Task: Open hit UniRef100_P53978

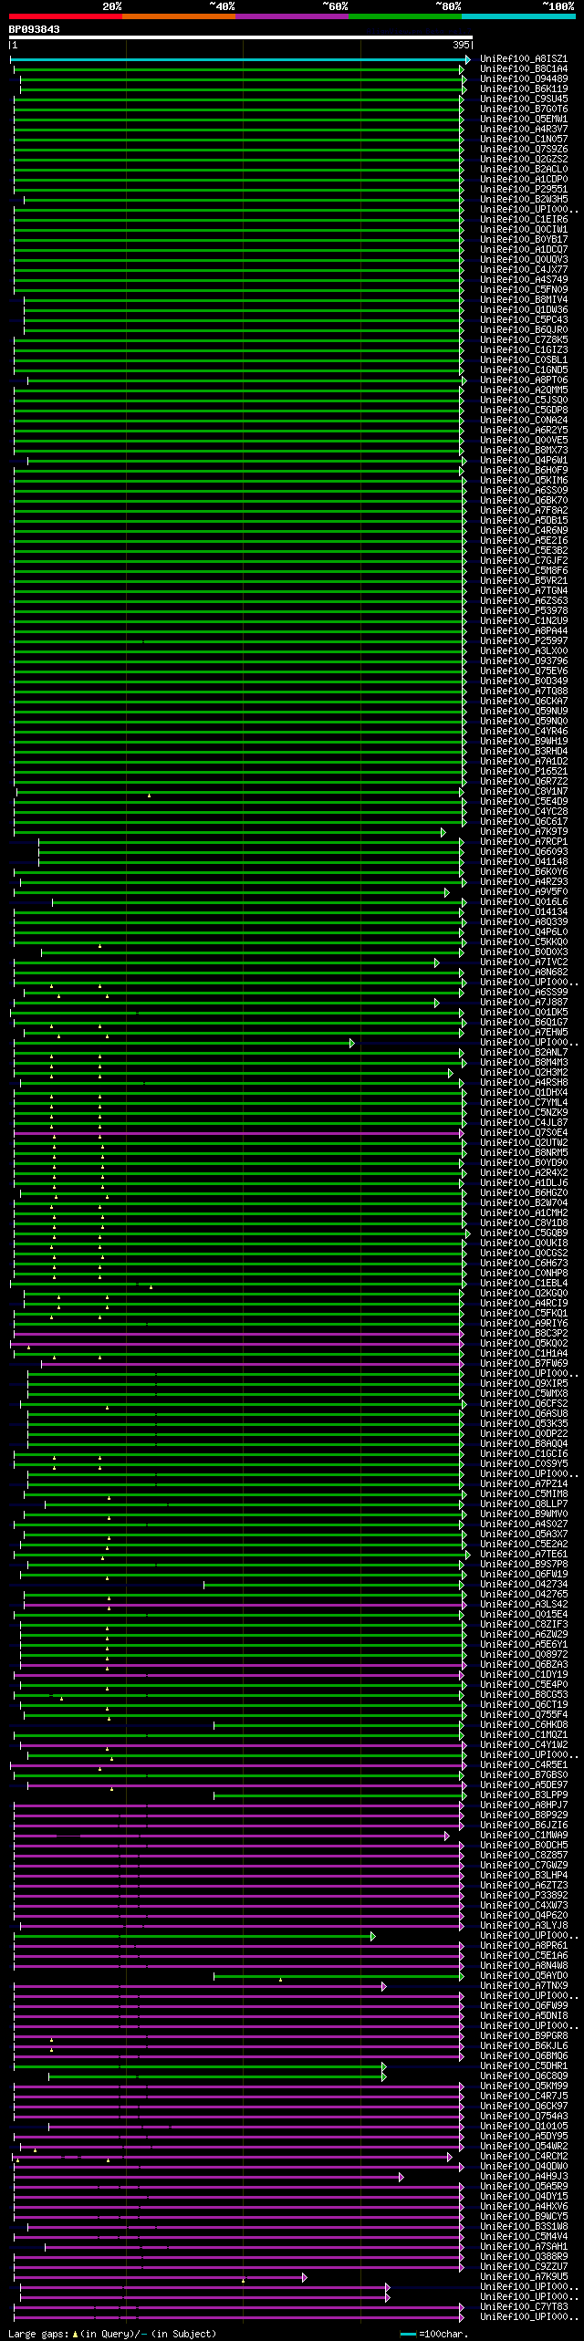Action: [524, 611]
